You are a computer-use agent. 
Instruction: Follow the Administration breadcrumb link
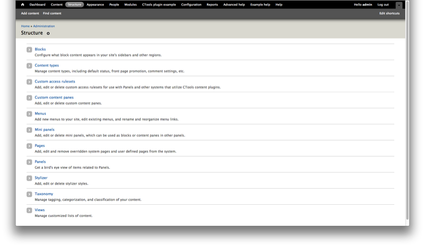pos(44,26)
